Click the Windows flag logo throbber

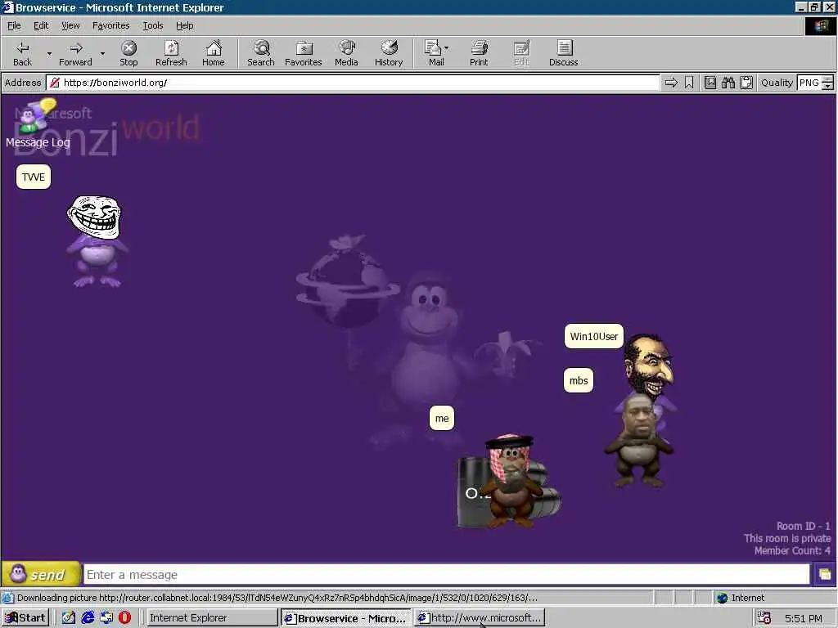click(821, 26)
